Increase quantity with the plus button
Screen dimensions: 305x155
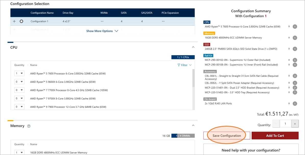(x=295, y=124)
